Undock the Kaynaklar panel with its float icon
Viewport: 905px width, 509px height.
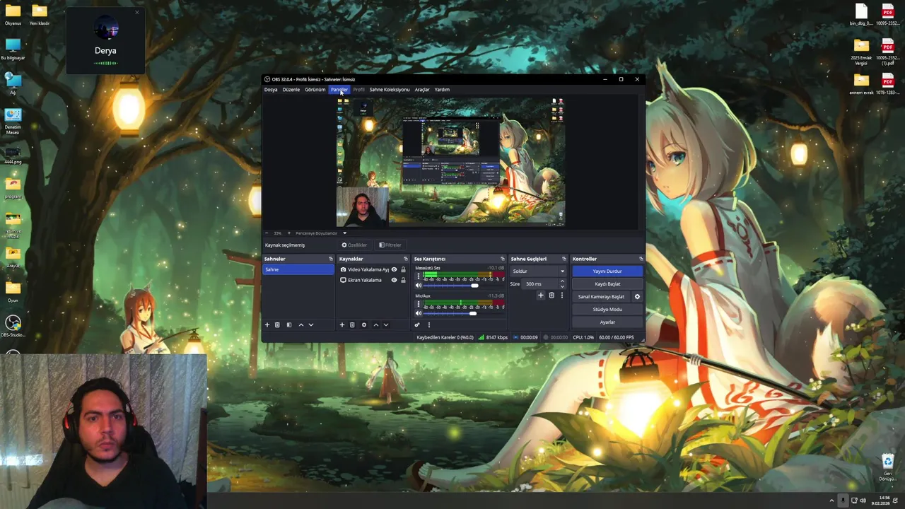405,259
